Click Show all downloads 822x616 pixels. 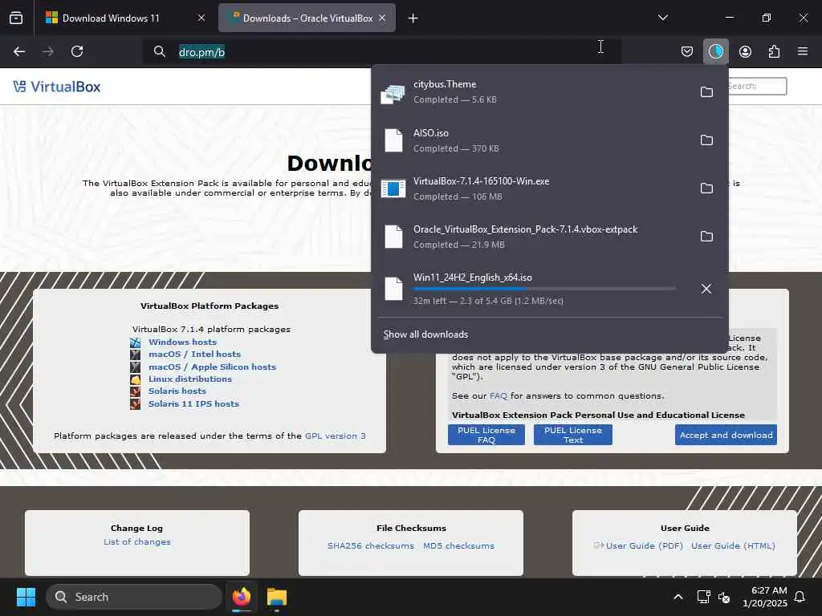[425, 334]
